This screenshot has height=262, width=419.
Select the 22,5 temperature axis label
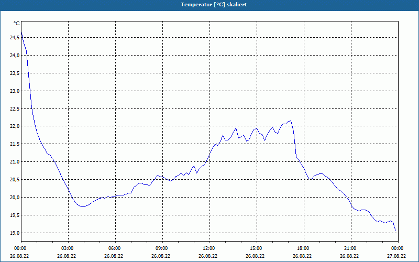point(15,109)
